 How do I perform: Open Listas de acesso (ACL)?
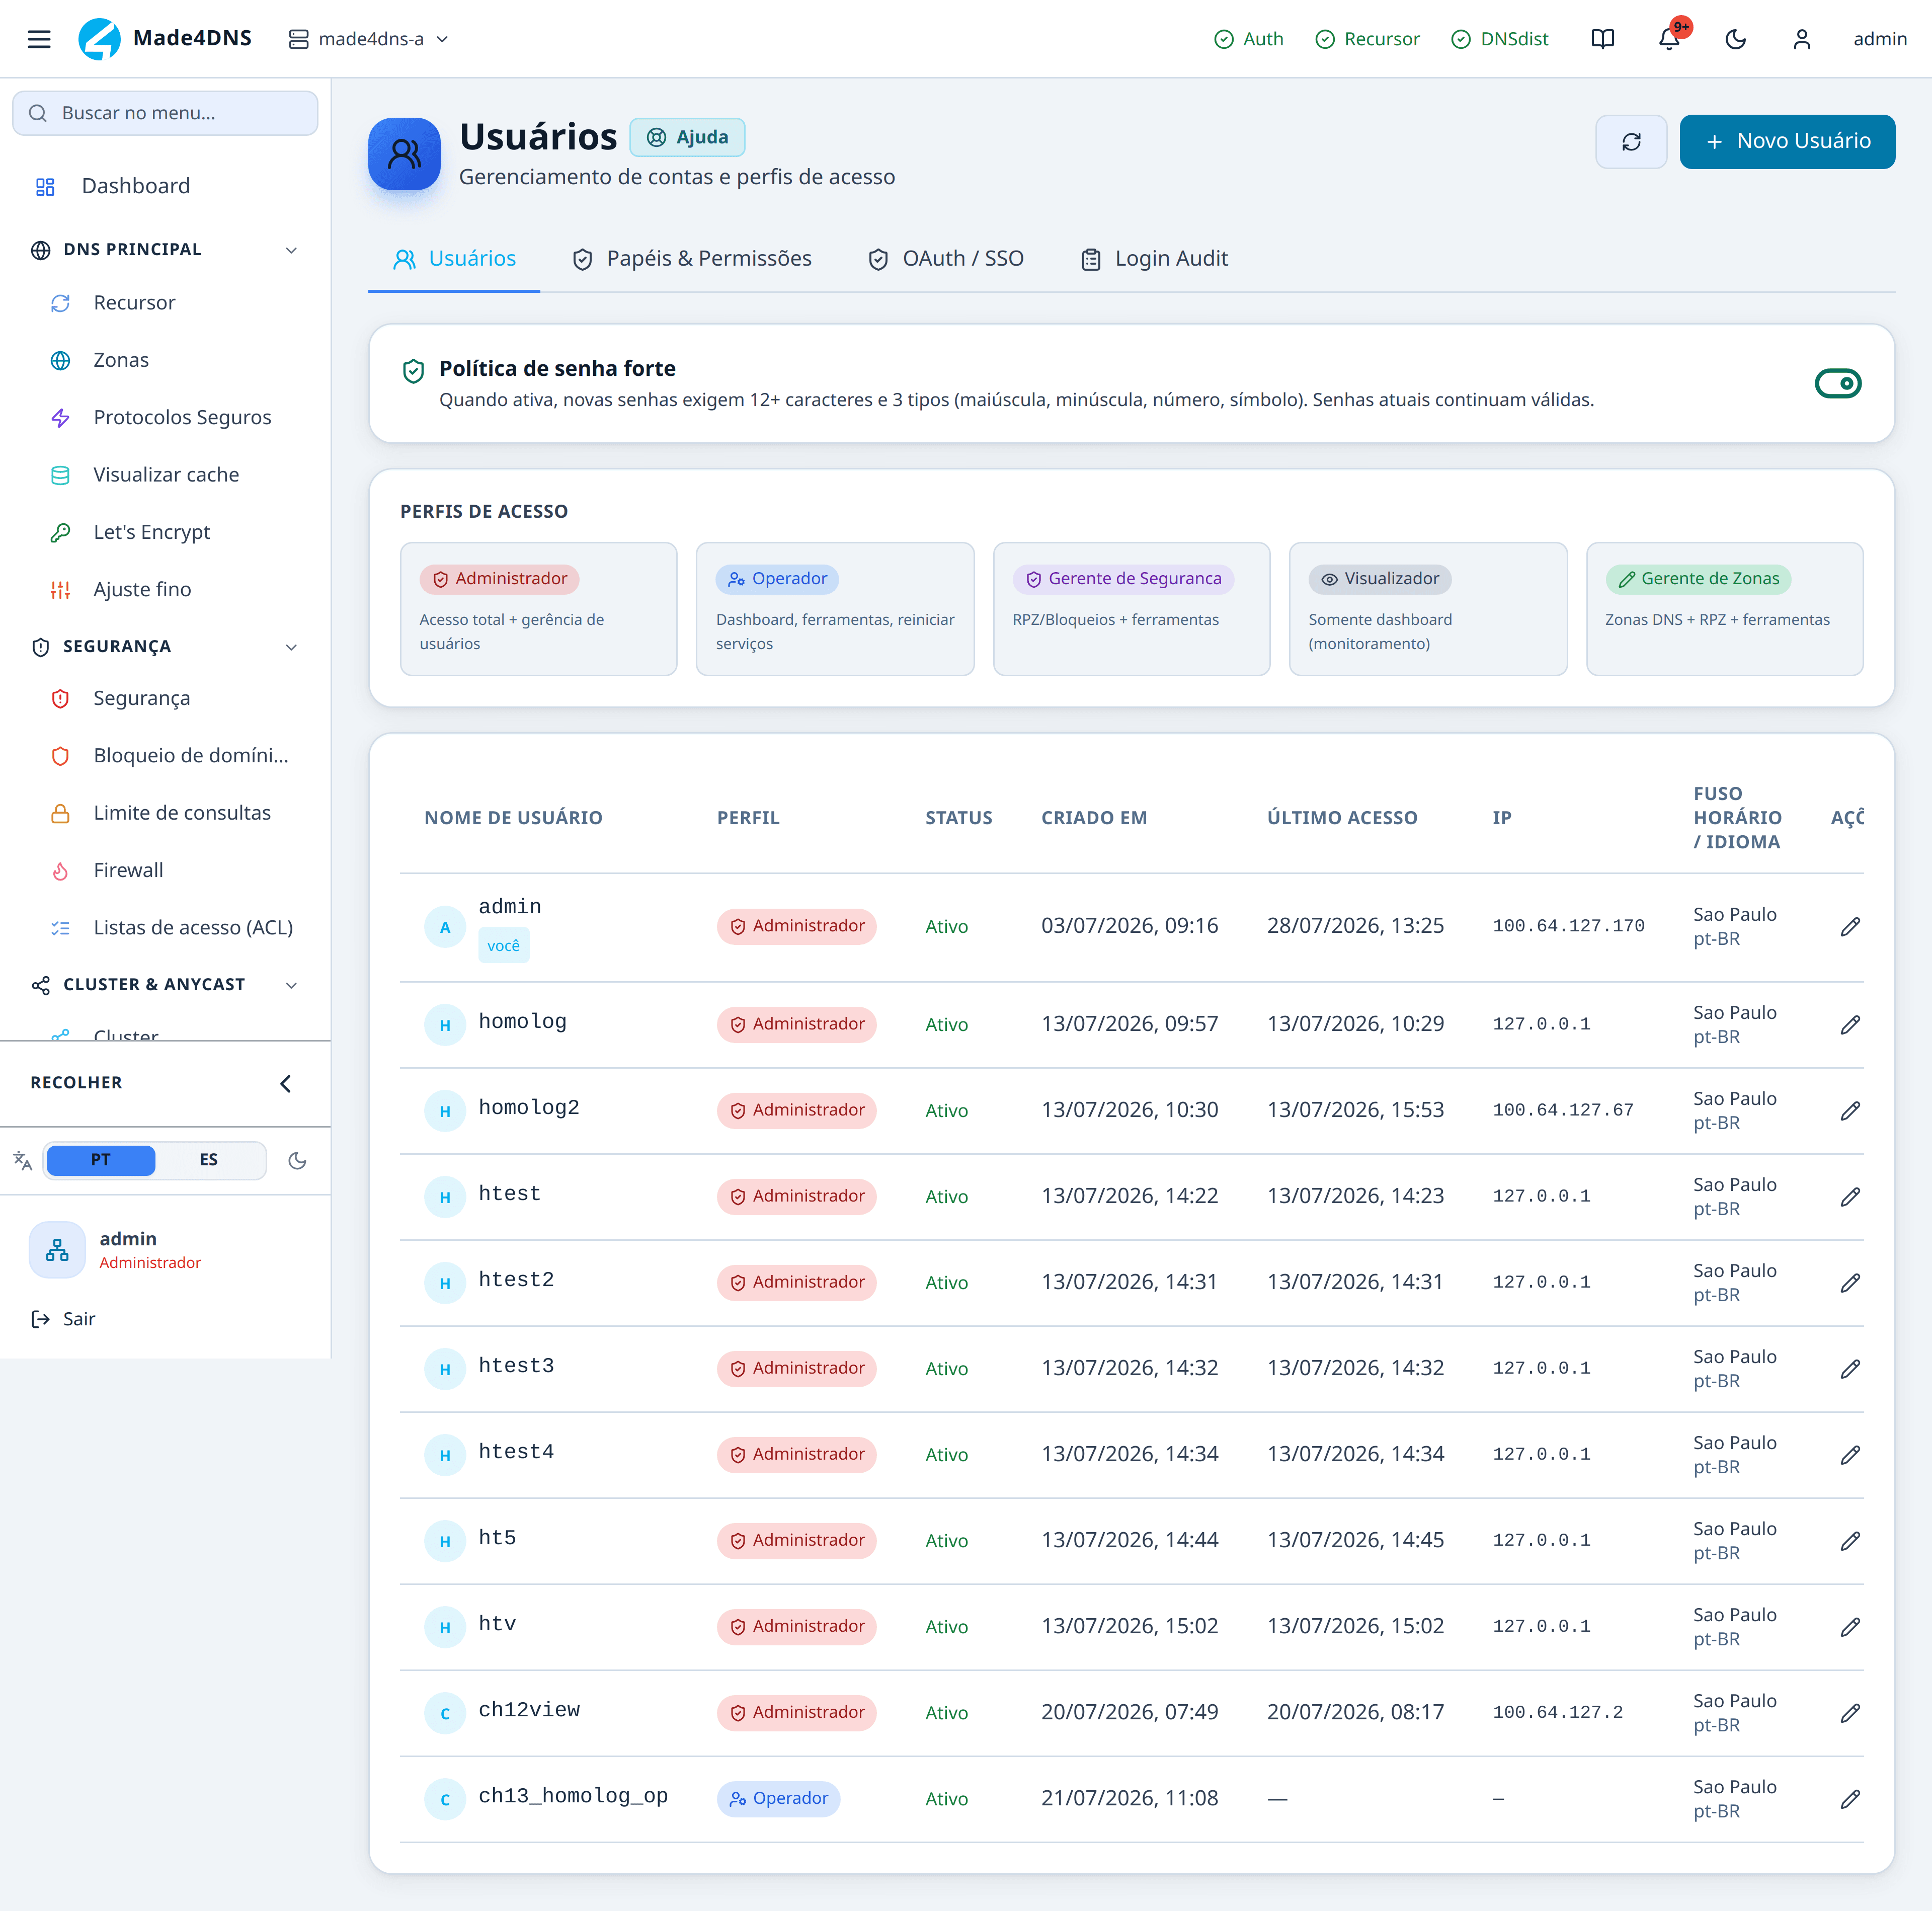(165, 928)
